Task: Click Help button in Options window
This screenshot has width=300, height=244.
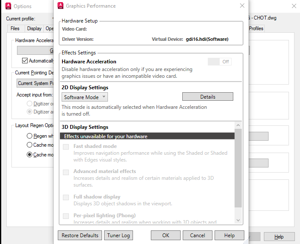Action: coord(279,237)
